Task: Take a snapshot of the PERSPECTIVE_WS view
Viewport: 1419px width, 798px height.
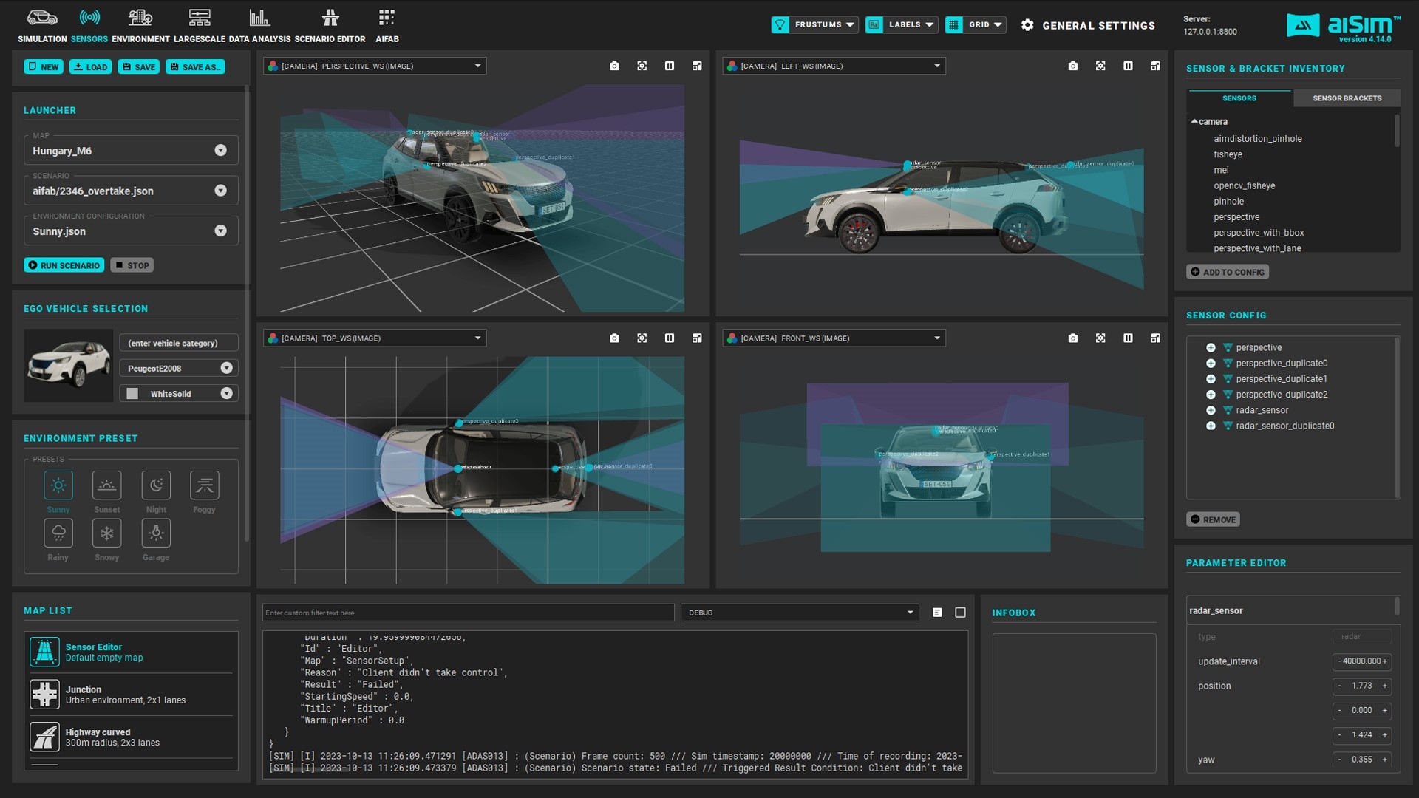Action: click(614, 66)
